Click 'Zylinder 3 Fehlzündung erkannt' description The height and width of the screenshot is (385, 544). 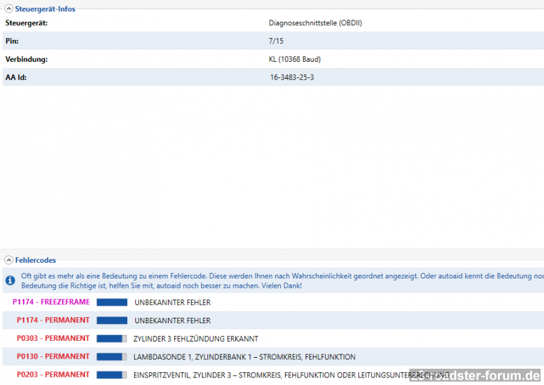196,339
